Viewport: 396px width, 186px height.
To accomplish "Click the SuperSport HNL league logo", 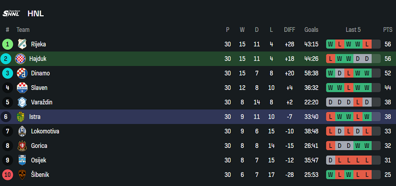I will (x=11, y=13).
